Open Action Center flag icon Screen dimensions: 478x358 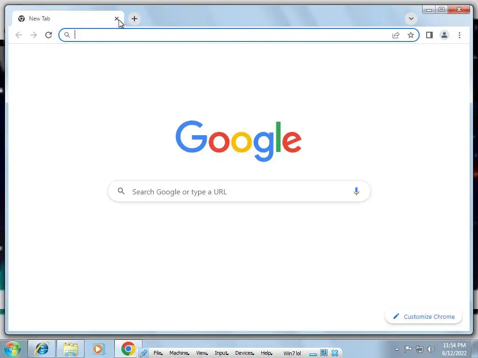click(x=408, y=349)
